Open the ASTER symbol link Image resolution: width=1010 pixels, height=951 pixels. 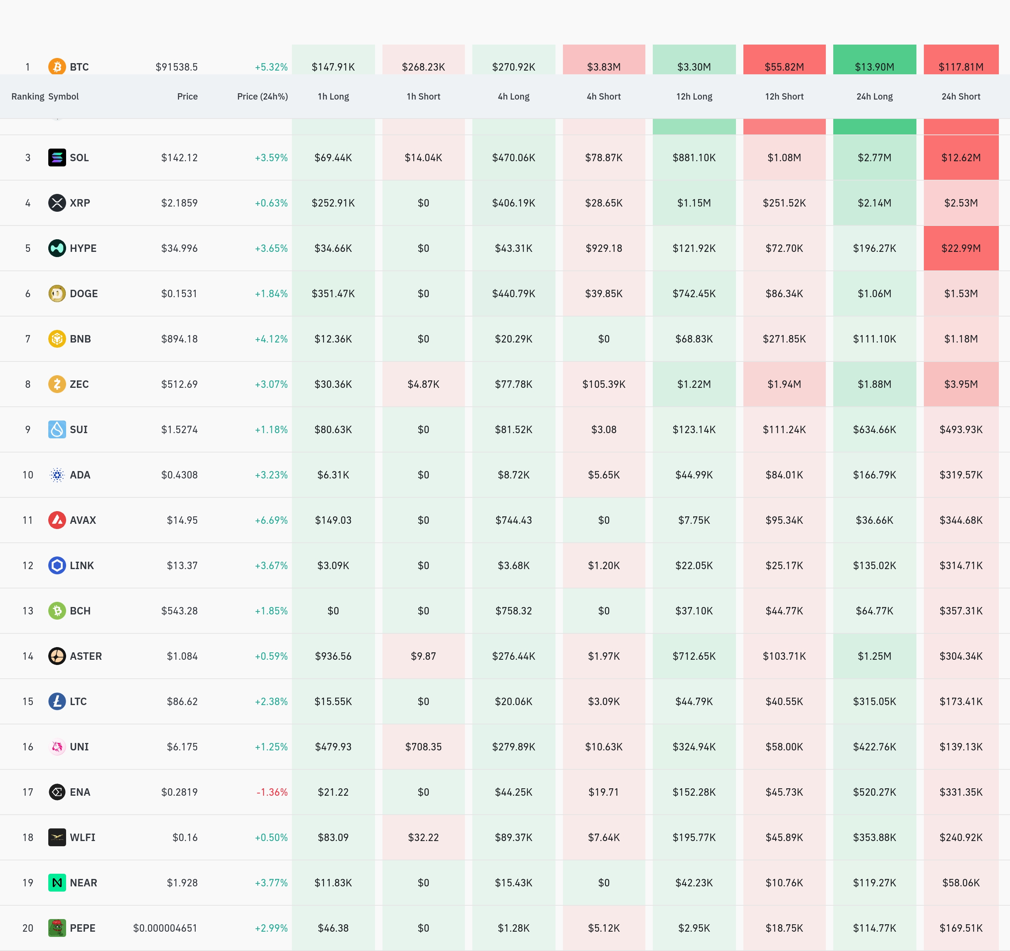pos(85,656)
